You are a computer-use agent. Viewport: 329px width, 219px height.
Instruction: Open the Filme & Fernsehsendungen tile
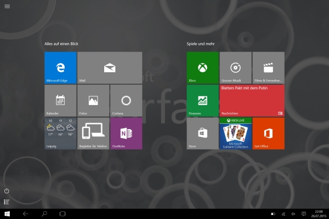[269, 68]
